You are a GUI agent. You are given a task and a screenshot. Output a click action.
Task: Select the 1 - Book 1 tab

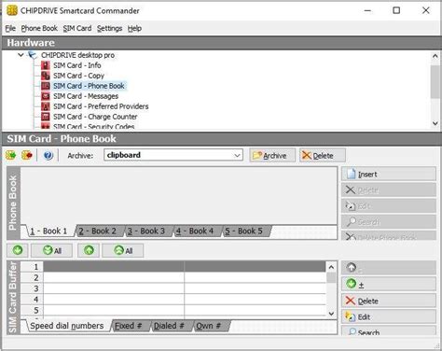point(48,232)
